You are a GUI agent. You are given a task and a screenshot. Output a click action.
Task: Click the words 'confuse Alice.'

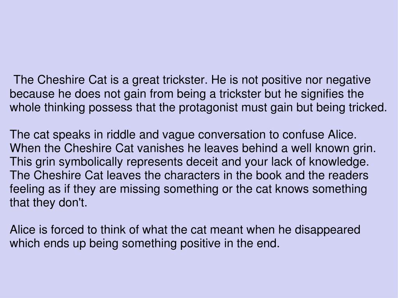click(319, 134)
